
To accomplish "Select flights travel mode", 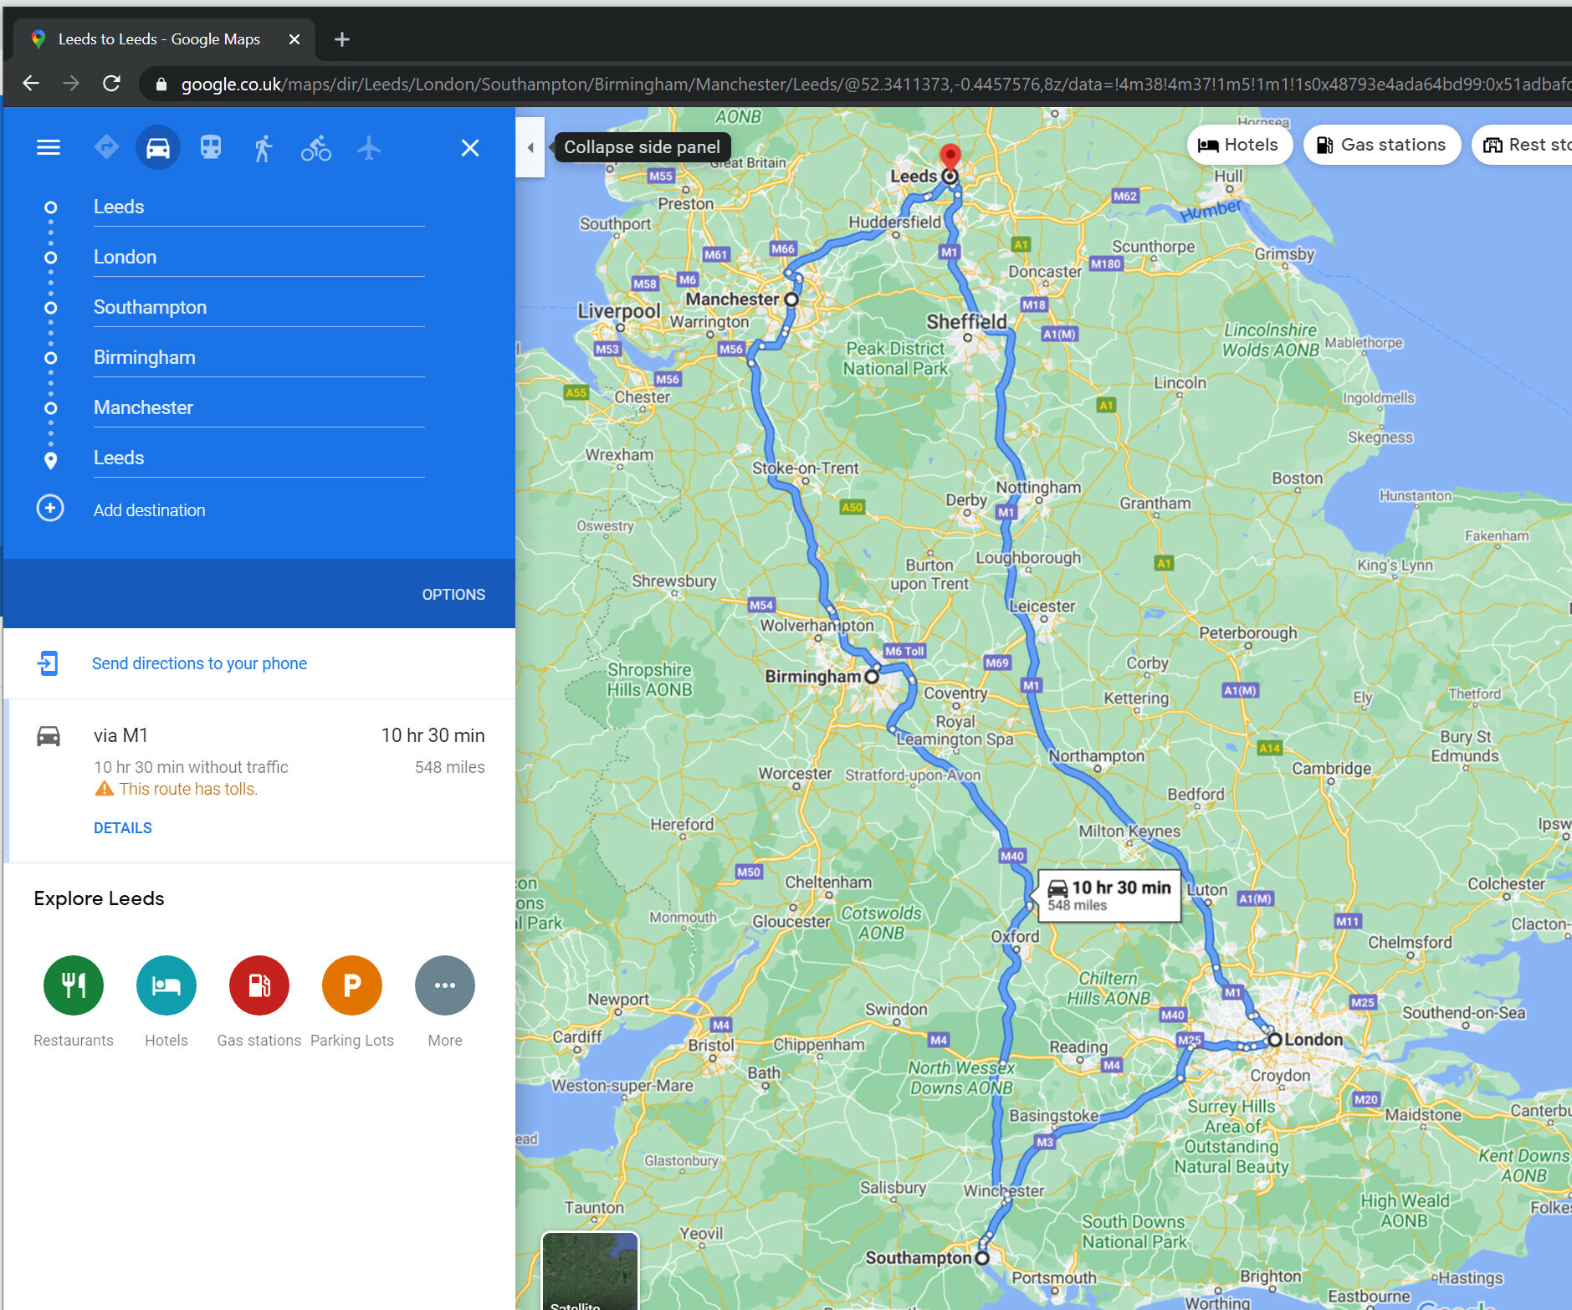I will (x=369, y=148).
